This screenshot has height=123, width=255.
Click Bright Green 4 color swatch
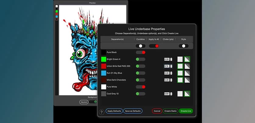[x=104, y=59]
